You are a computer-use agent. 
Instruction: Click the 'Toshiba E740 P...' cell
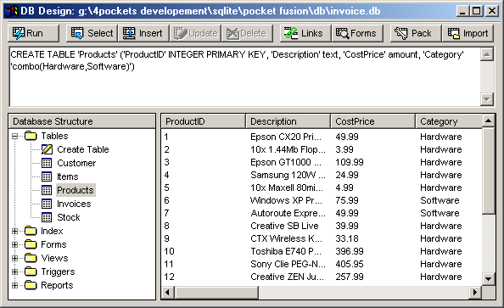[286, 251]
